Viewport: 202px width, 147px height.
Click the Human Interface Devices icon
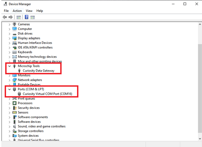tap(14, 43)
